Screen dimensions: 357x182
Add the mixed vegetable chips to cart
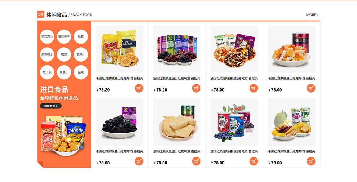click(x=311, y=161)
